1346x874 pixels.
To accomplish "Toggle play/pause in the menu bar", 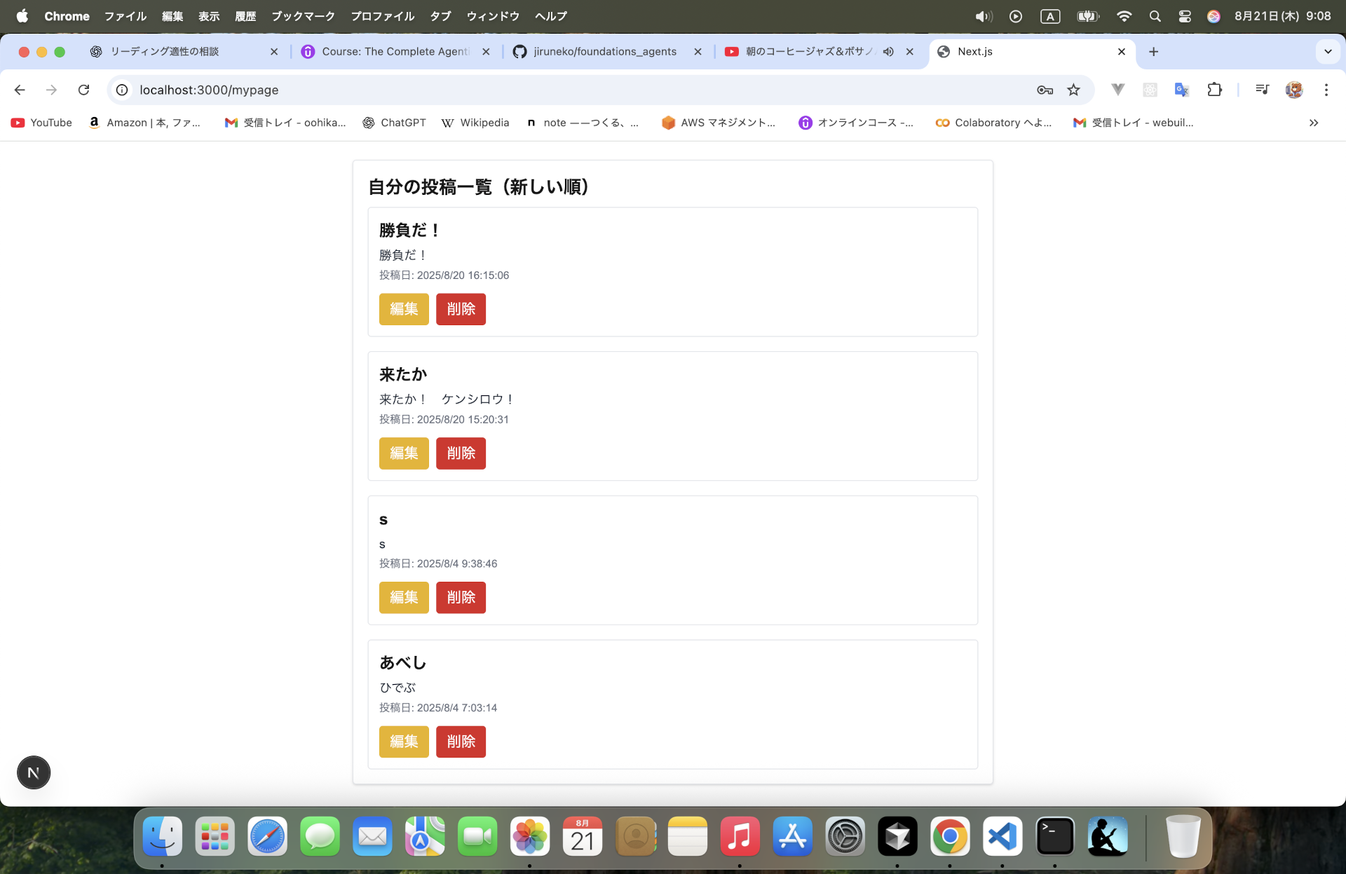I will [1015, 16].
